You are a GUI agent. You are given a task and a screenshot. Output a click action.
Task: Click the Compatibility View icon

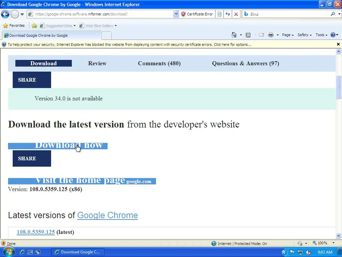219,14
